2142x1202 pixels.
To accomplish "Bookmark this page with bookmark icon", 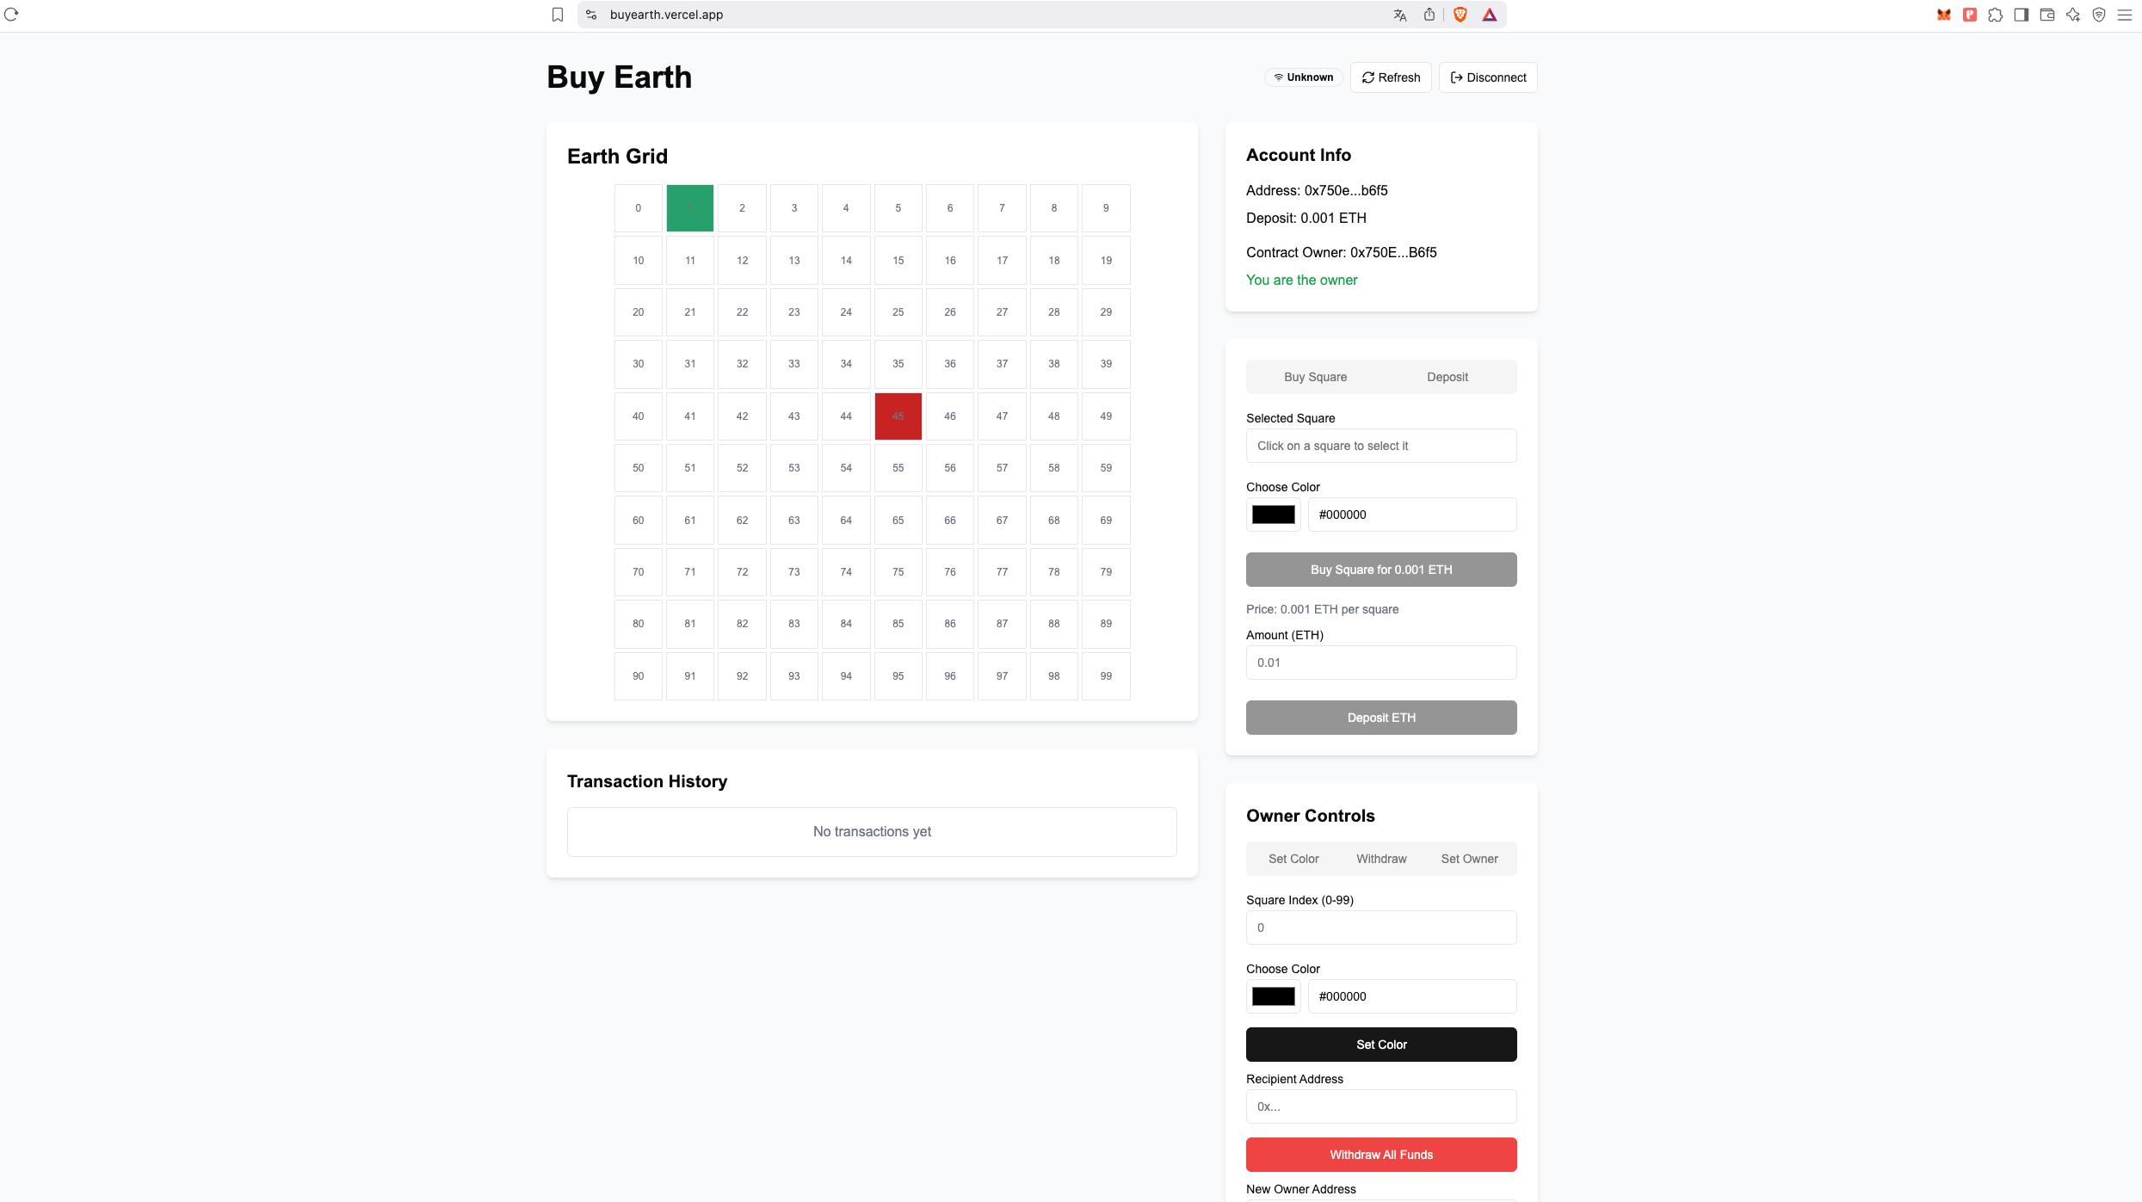I will click(558, 15).
